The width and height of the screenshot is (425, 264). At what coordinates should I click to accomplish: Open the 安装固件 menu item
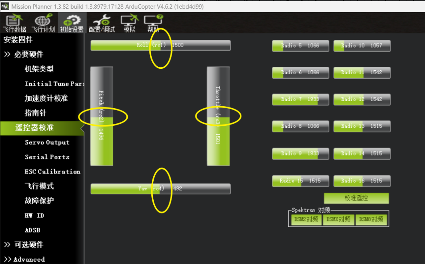[18, 40]
